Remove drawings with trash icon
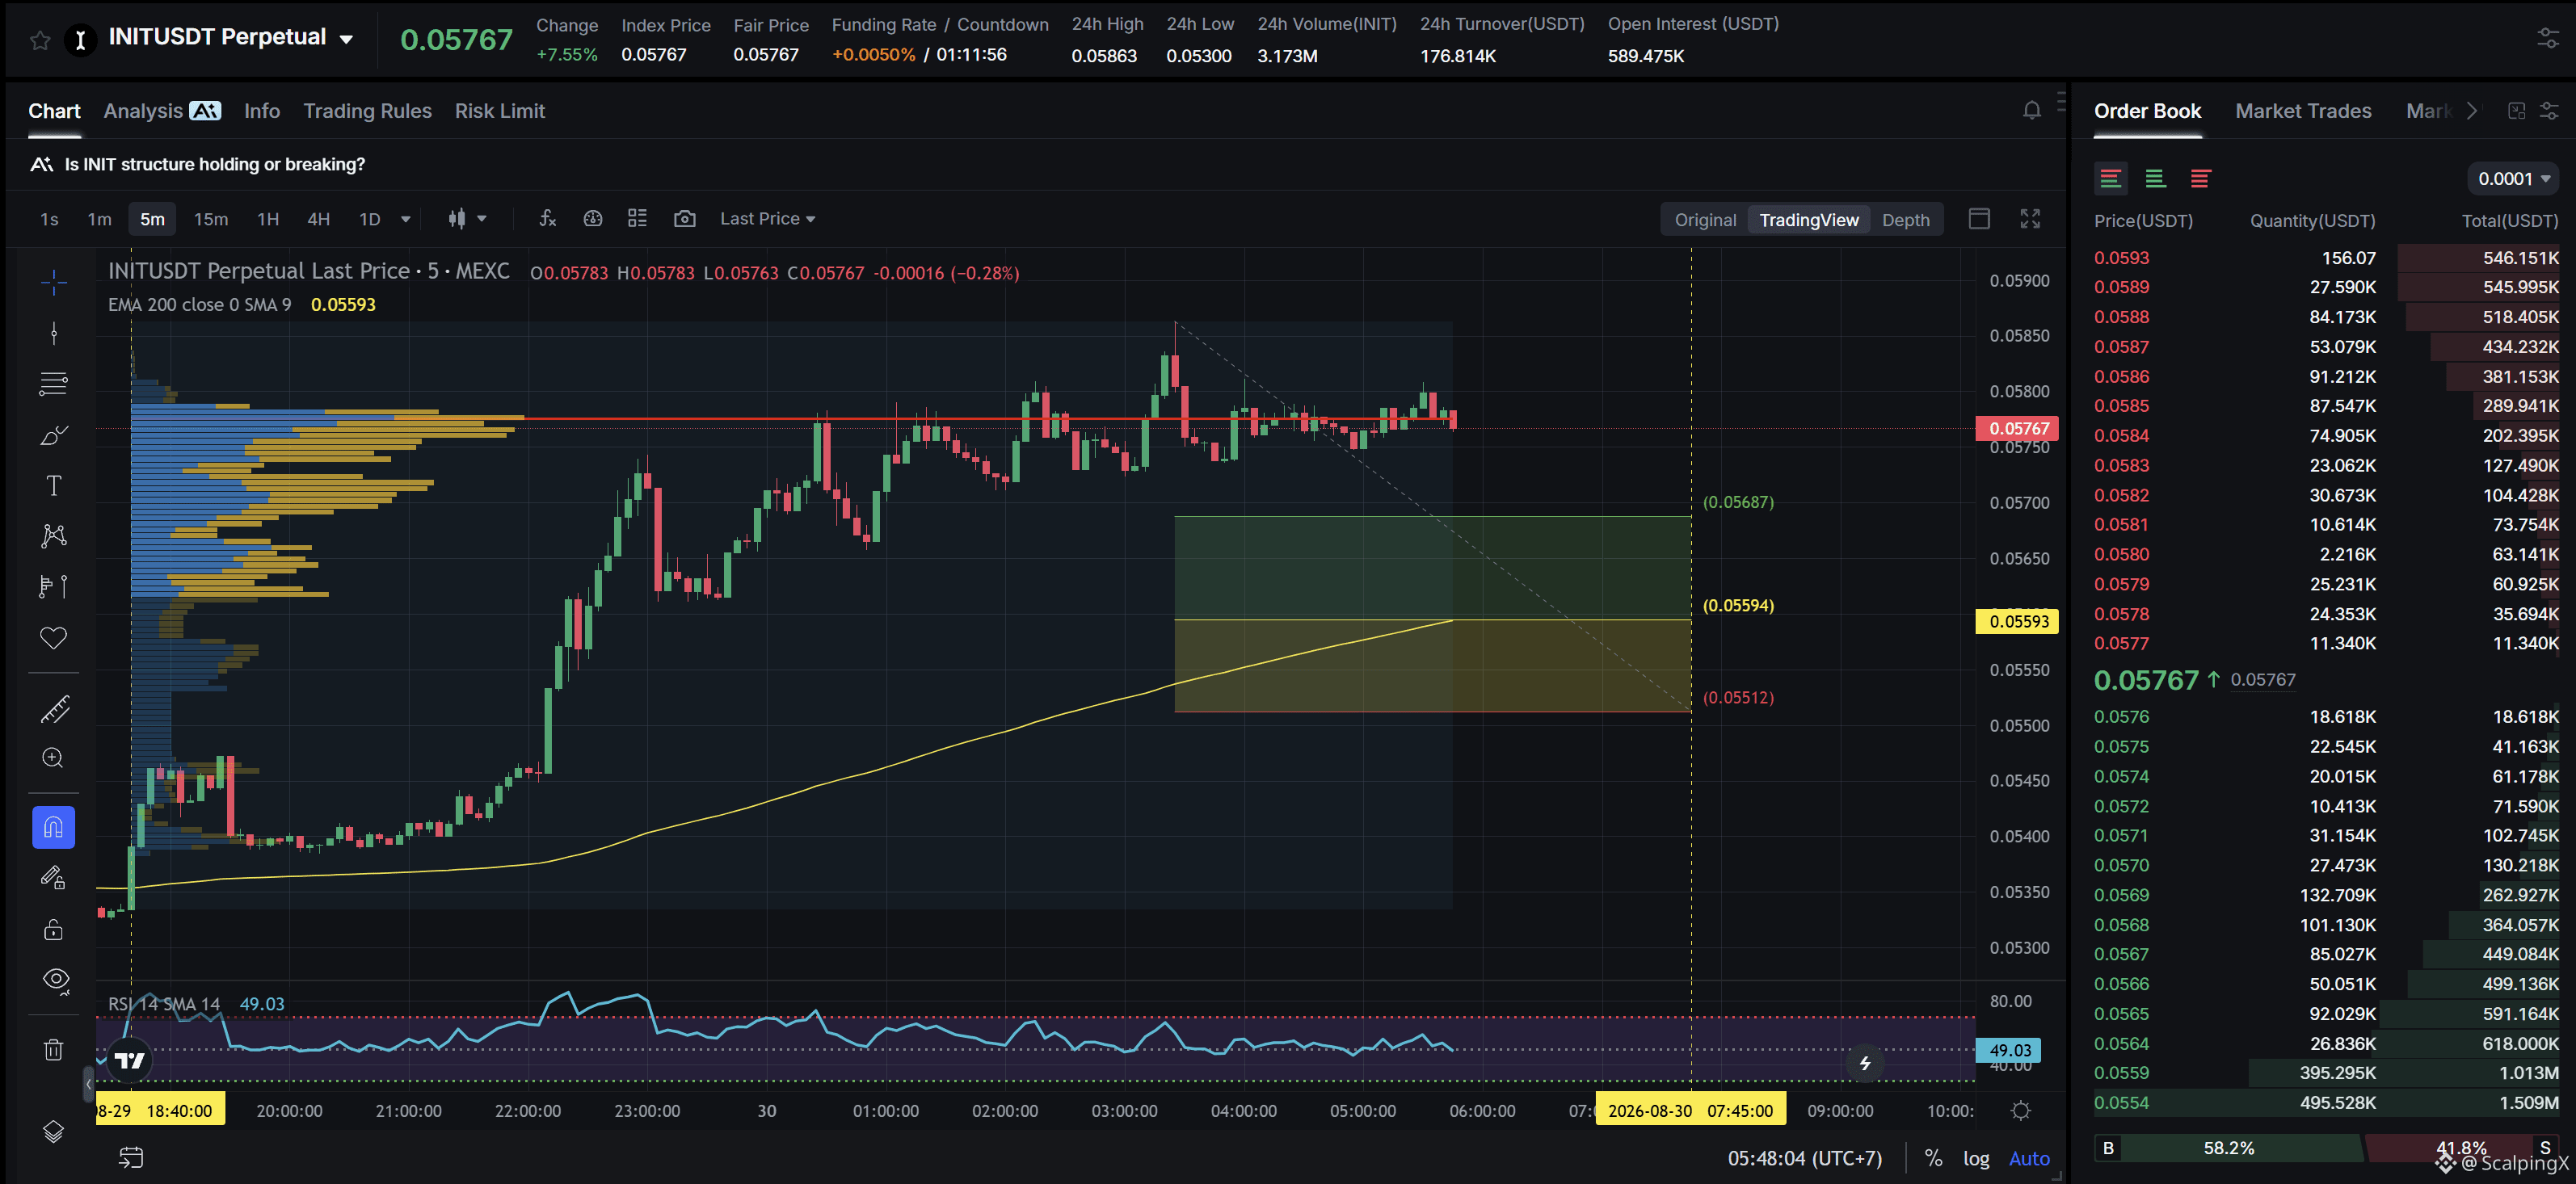Image resolution: width=2576 pixels, height=1184 pixels. tap(54, 1049)
